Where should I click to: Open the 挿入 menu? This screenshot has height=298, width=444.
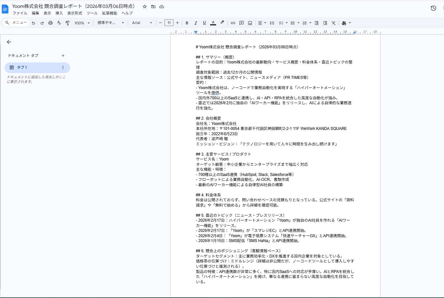[x=59, y=13]
